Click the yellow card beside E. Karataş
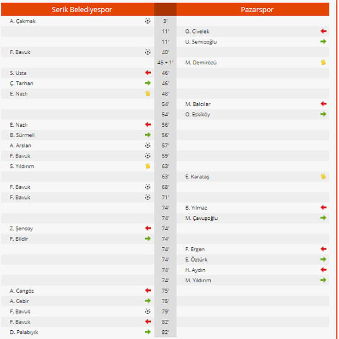This screenshot has width=339, height=339. point(323,177)
